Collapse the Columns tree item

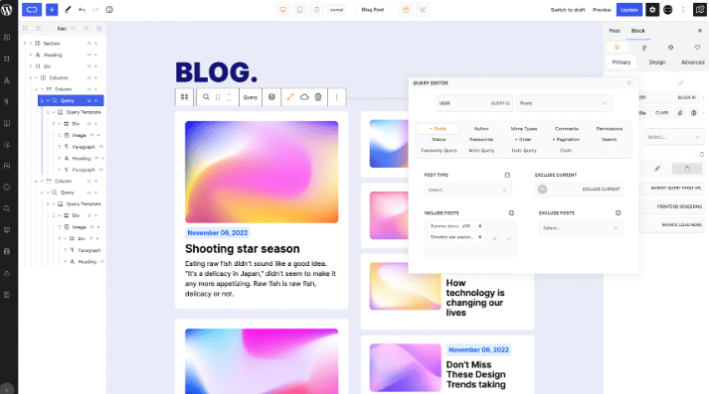(x=37, y=78)
